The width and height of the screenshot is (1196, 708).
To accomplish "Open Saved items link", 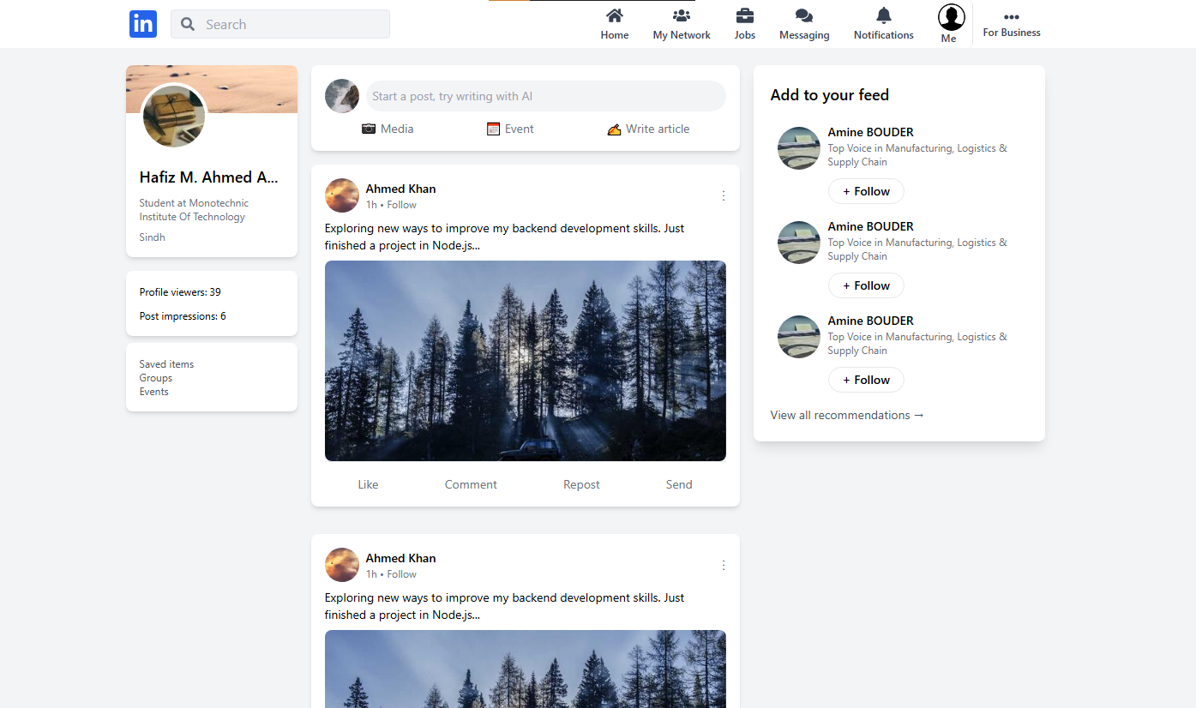I will [x=166, y=364].
